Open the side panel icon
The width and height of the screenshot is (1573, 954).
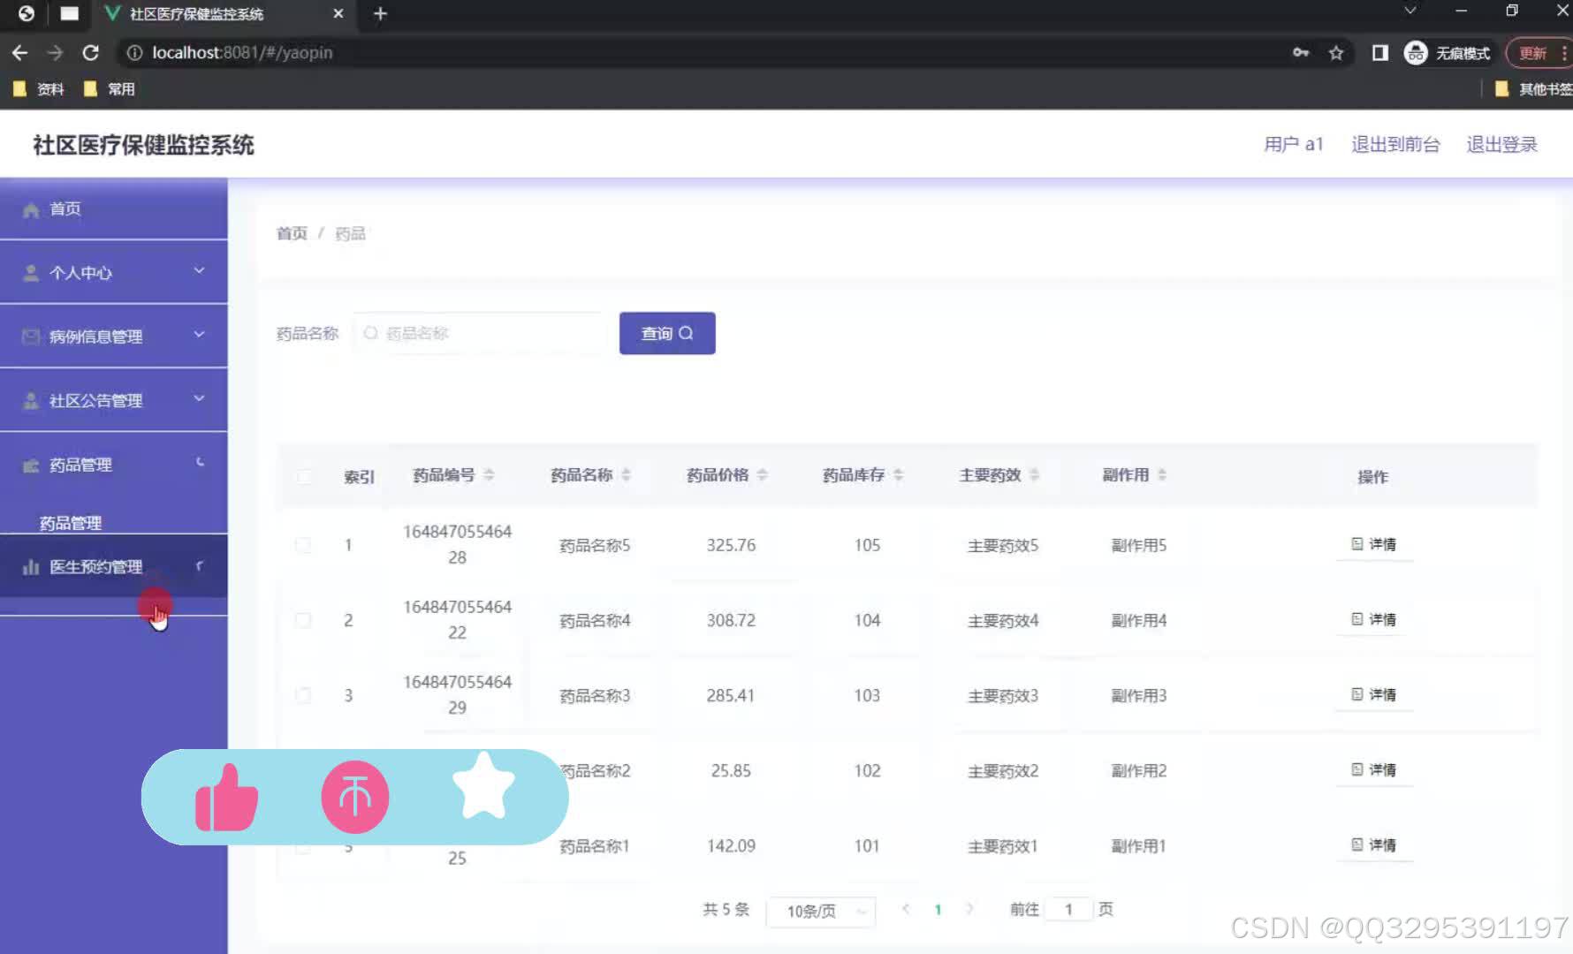tap(1379, 53)
